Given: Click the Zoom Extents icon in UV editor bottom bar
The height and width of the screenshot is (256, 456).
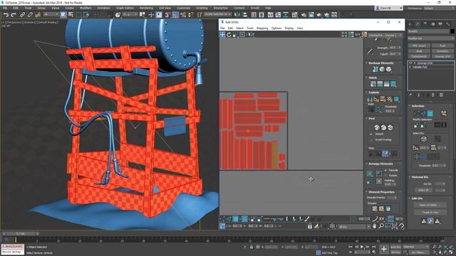Looking at the screenshot, I should click(x=395, y=226).
